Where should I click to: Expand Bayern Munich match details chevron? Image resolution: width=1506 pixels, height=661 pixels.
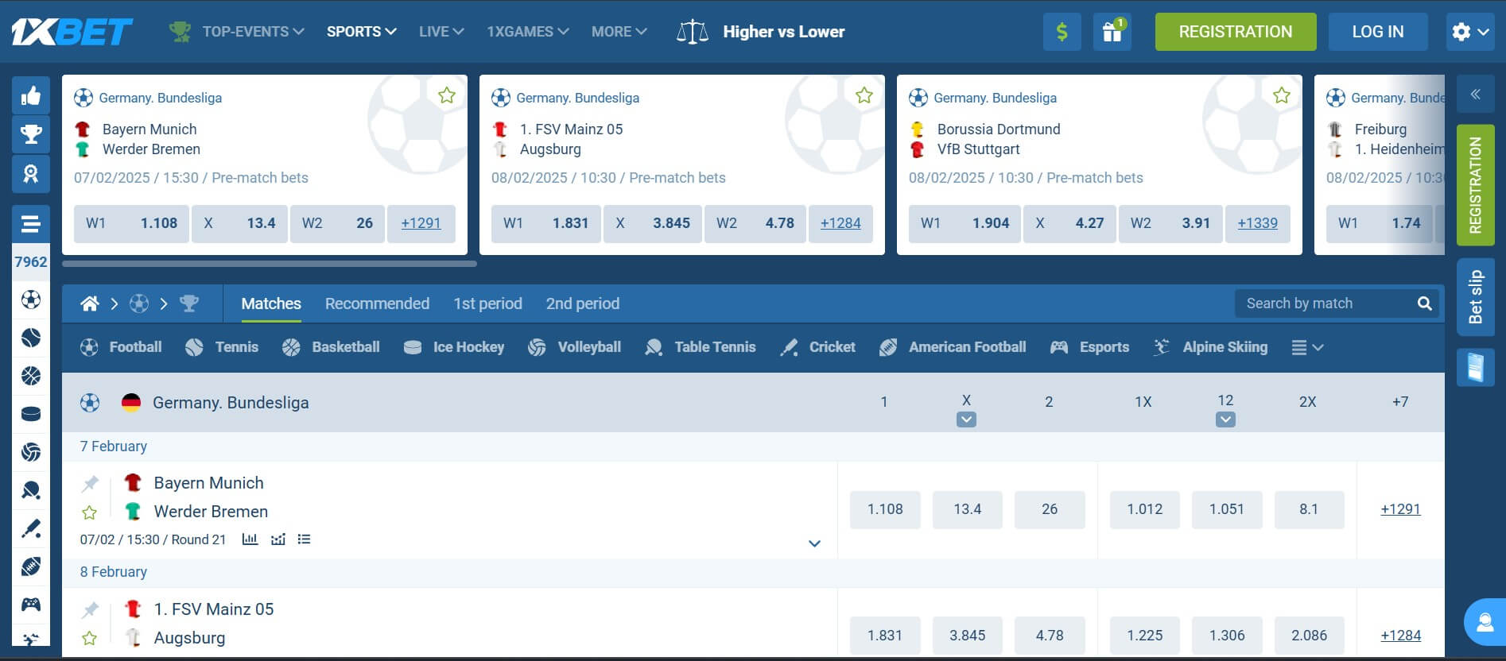tap(814, 543)
